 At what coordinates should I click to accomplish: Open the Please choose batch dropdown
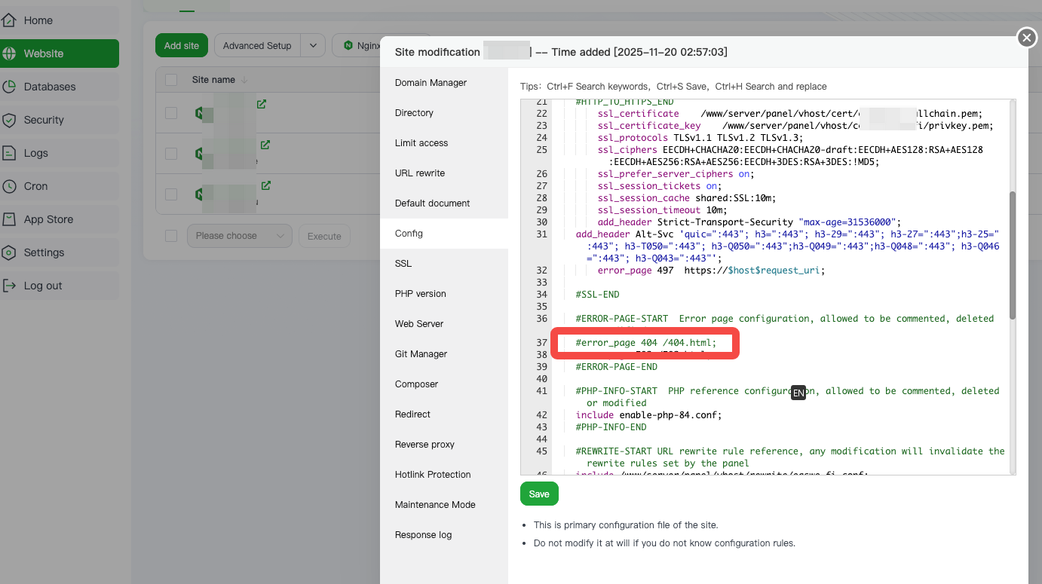(240, 236)
